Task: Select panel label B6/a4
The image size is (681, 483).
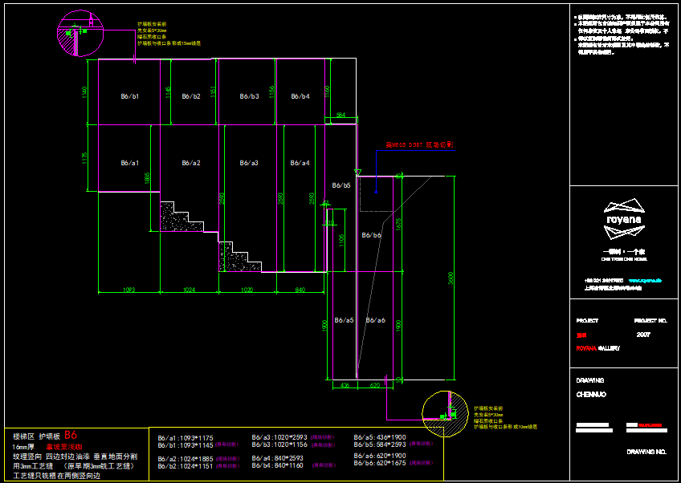Action: point(300,163)
